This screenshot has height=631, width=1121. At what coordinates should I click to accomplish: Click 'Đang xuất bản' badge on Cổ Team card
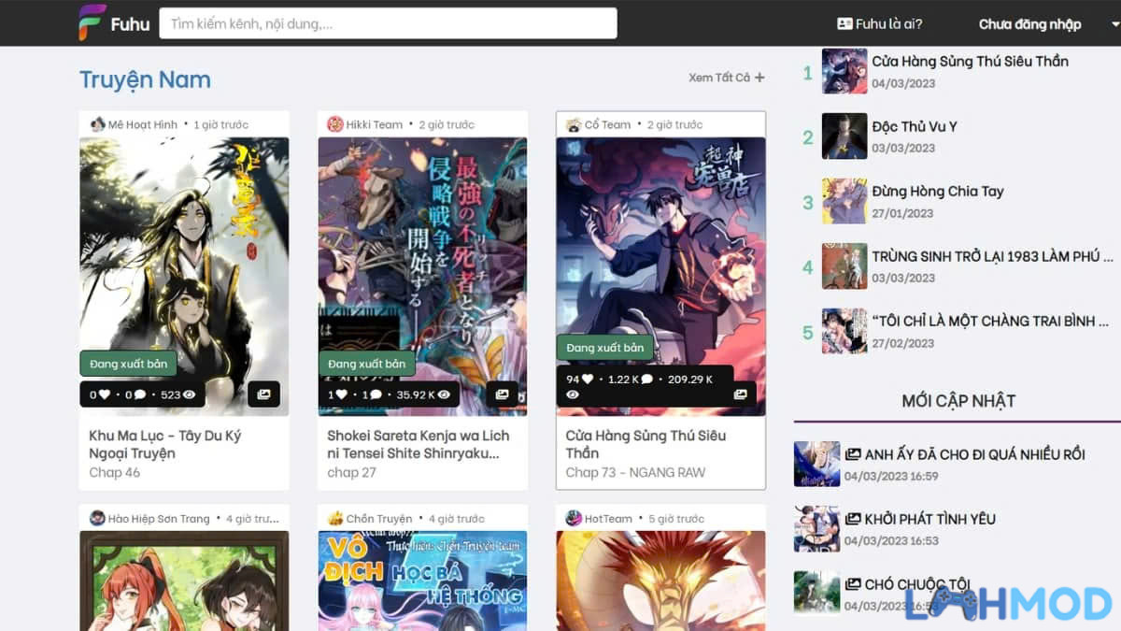604,348
